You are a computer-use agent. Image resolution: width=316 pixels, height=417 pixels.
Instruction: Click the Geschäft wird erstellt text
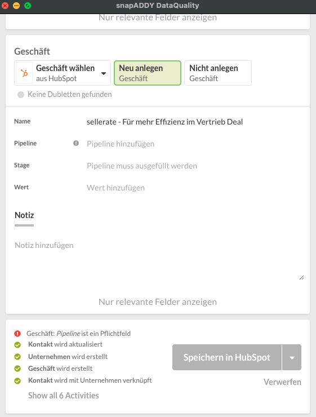click(60, 369)
